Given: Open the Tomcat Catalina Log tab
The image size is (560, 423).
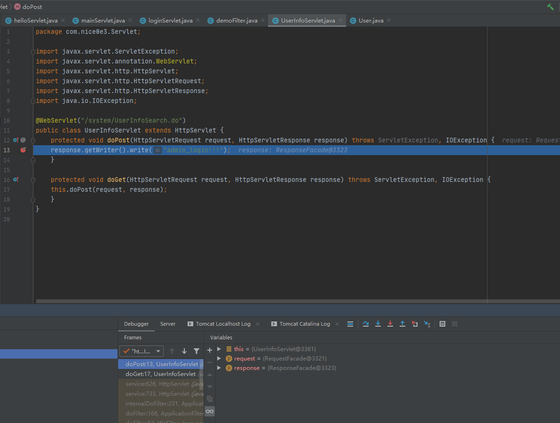Looking at the screenshot, I should pyautogui.click(x=304, y=324).
